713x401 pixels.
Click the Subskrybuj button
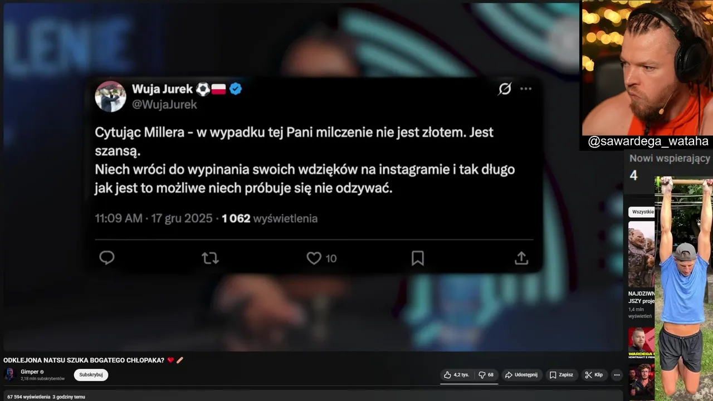pos(91,375)
